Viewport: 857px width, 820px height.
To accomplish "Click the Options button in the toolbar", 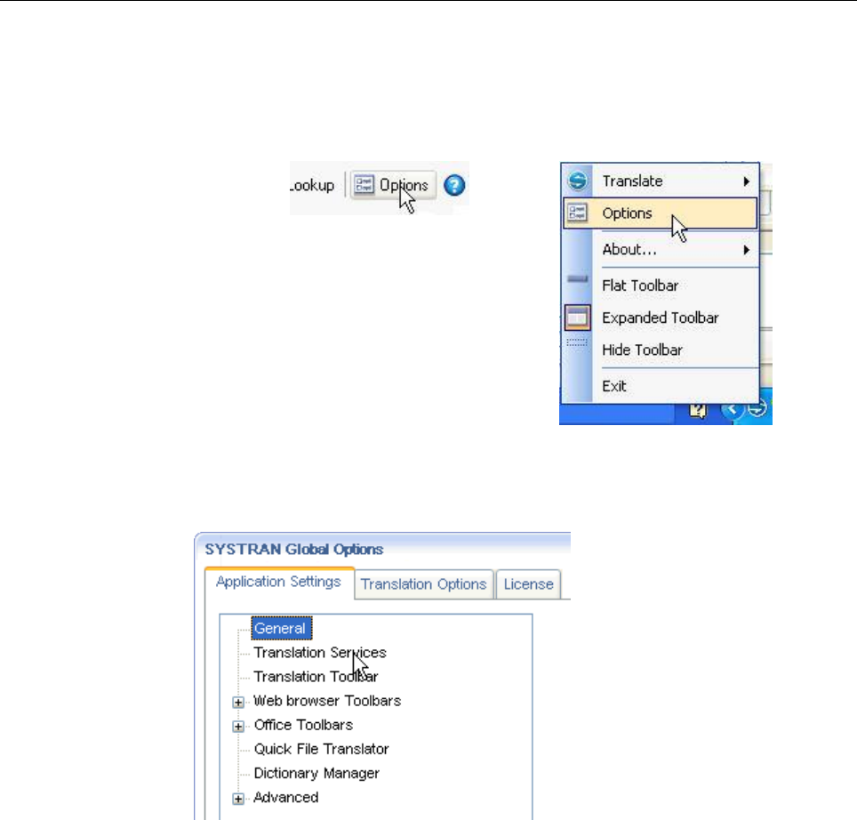I will click(x=392, y=185).
